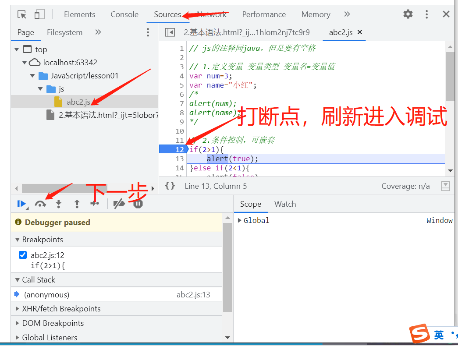This screenshot has width=458, height=346.
Task: Step out of current function
Action: (77, 204)
